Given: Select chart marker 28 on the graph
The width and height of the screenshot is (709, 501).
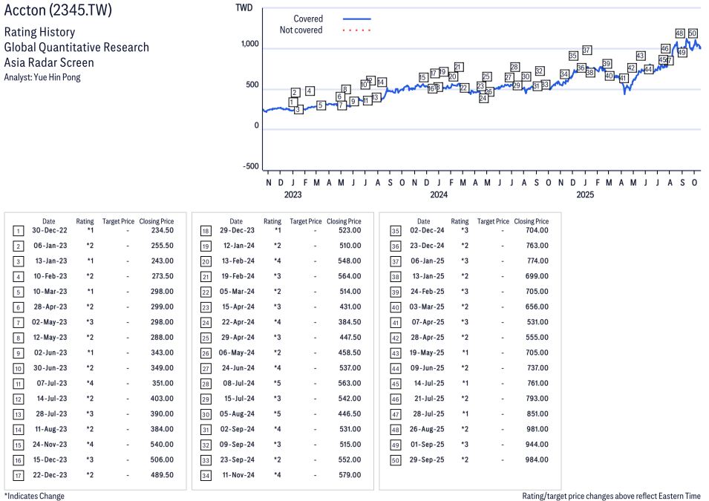Looking at the screenshot, I should pyautogui.click(x=514, y=68).
